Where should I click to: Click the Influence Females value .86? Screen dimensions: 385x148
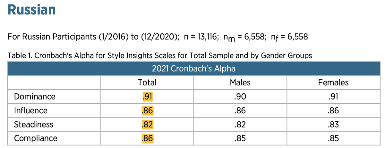coord(333,110)
